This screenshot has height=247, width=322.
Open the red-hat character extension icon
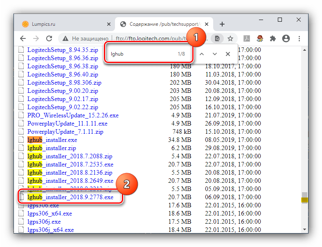260,38
